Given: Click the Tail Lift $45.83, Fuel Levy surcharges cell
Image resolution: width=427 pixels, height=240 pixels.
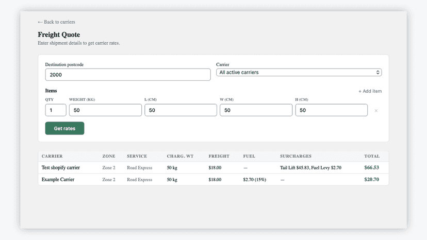Looking at the screenshot, I should pos(310,168).
